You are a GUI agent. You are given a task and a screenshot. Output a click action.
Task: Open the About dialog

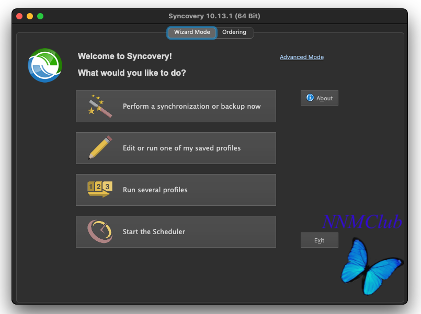[x=319, y=98]
